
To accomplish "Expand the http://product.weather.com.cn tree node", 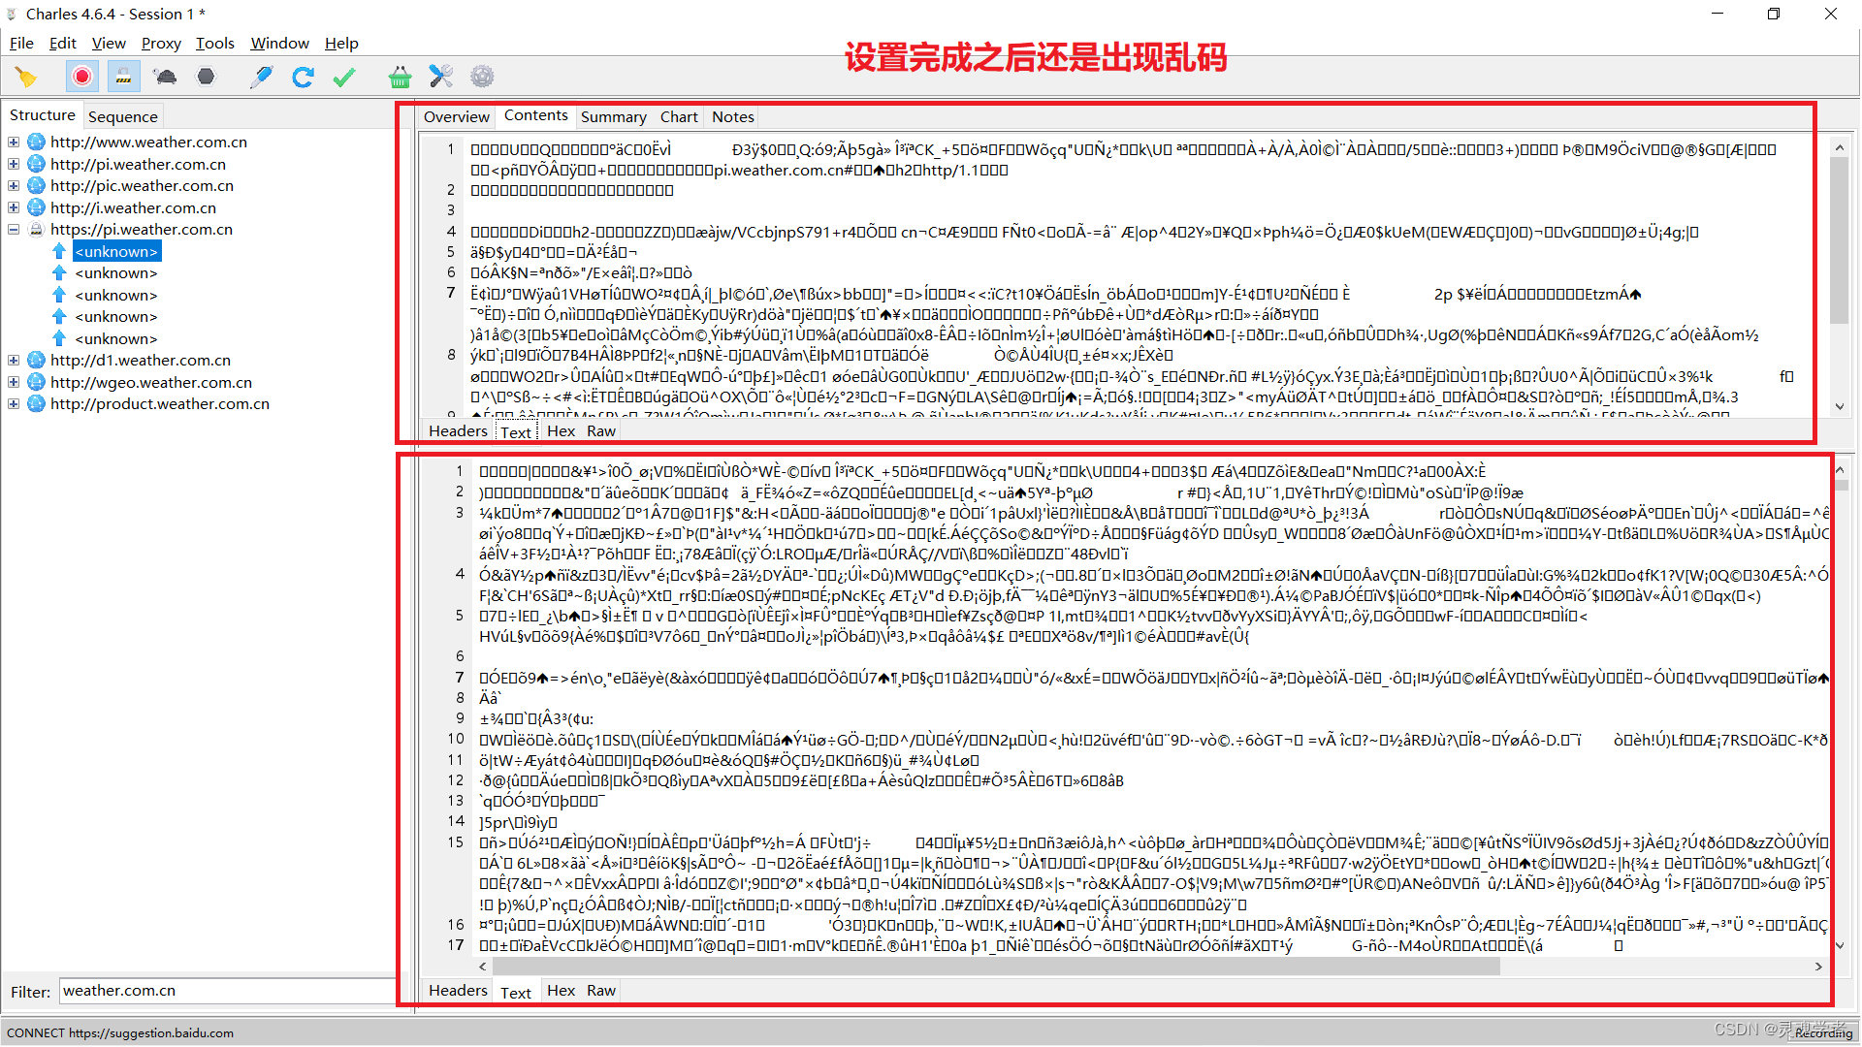I will coord(14,404).
